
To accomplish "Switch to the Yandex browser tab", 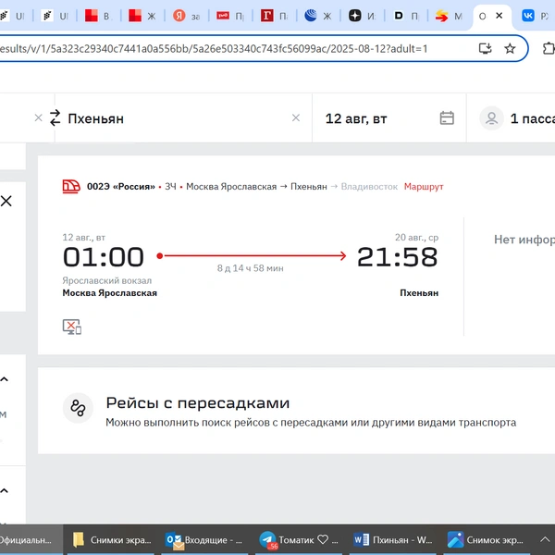I will point(186,16).
